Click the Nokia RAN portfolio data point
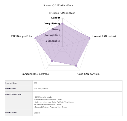This screenshot has width=127, height=121. [x=76, y=65]
